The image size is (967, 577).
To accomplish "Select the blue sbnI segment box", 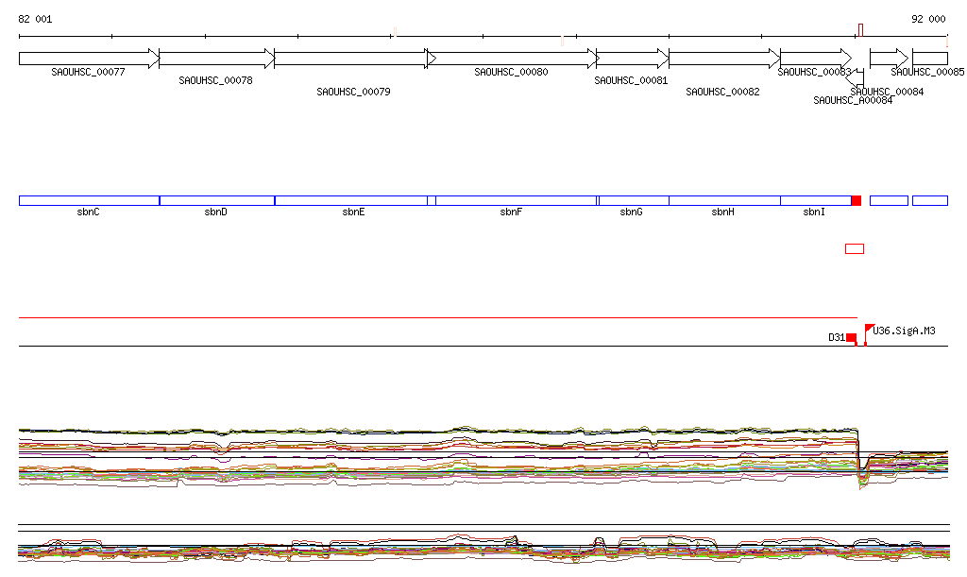I will [814, 200].
